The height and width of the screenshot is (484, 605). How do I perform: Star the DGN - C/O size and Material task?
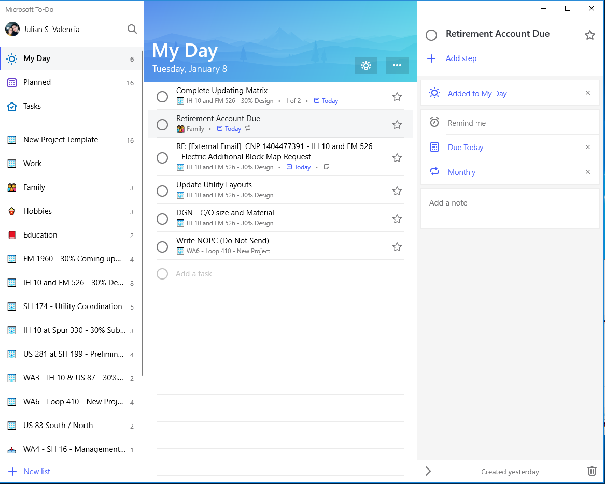point(397,219)
